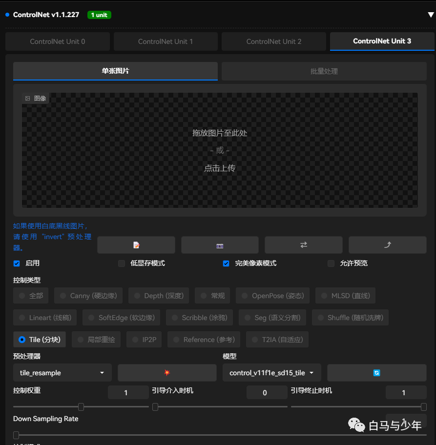
Task: Select the Canny (硬边缘) control type
Action: (x=88, y=295)
